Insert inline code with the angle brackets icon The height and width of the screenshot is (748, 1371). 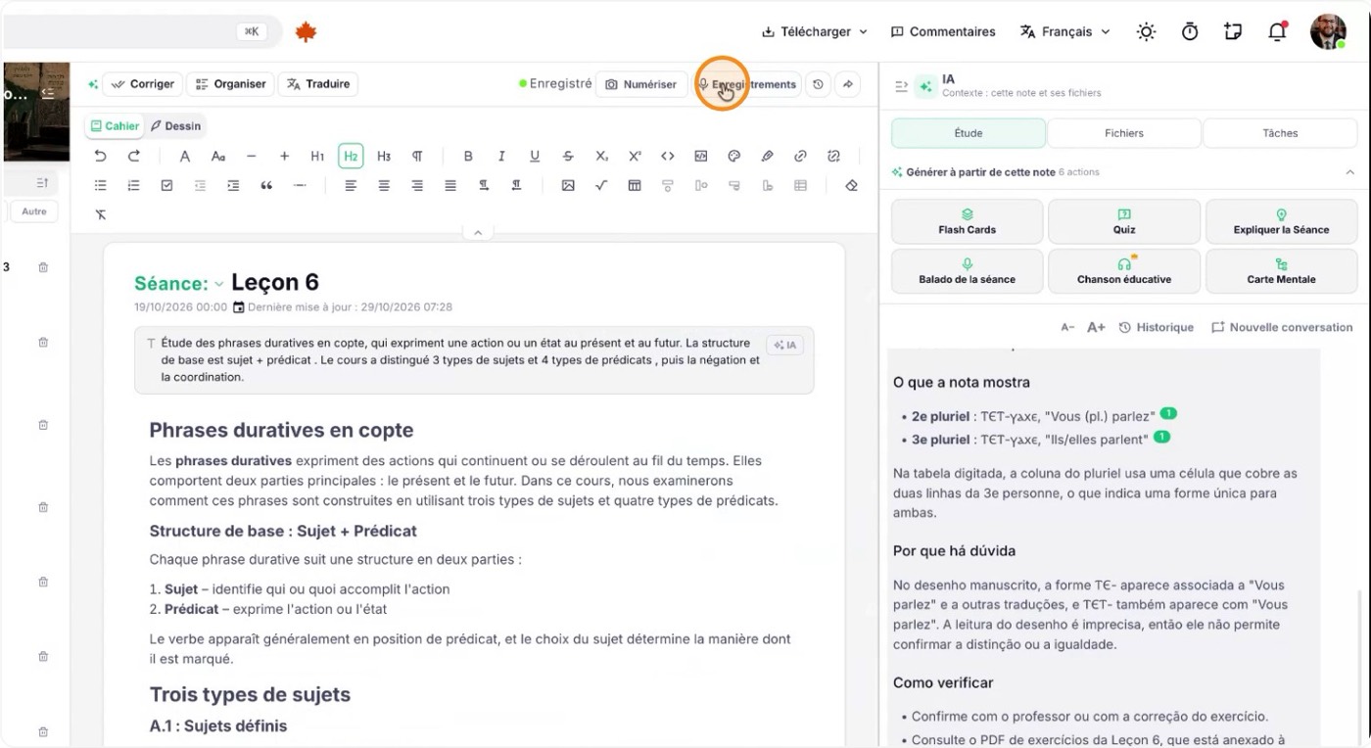pyautogui.click(x=668, y=156)
